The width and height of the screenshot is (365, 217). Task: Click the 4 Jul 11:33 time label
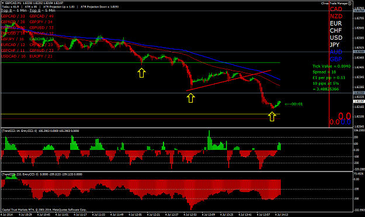point(99,215)
